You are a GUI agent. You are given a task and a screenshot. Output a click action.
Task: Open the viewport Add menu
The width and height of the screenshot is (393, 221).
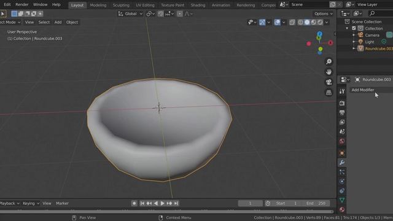(x=58, y=22)
